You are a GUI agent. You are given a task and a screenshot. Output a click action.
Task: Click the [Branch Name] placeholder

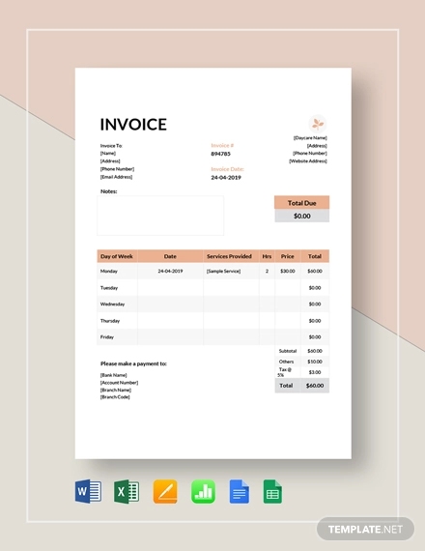click(x=116, y=391)
